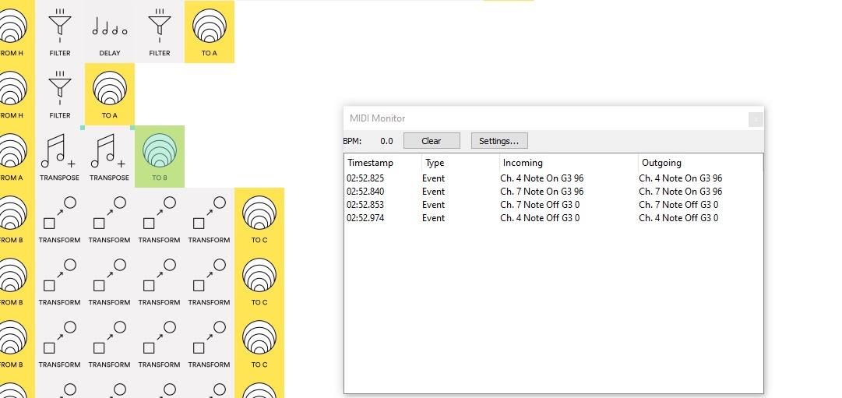Select the FILTER pipe in the second row
This screenshot has width=842, height=398.
[60, 94]
